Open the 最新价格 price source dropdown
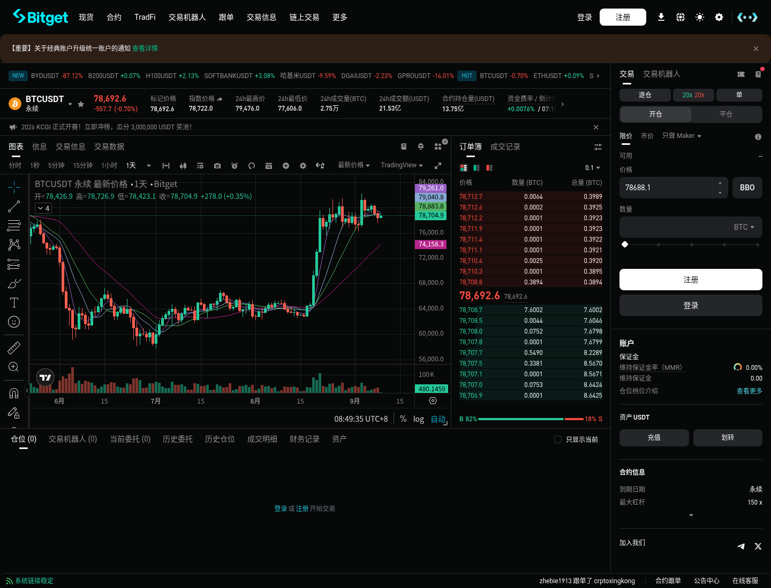771x588 pixels. (354, 165)
